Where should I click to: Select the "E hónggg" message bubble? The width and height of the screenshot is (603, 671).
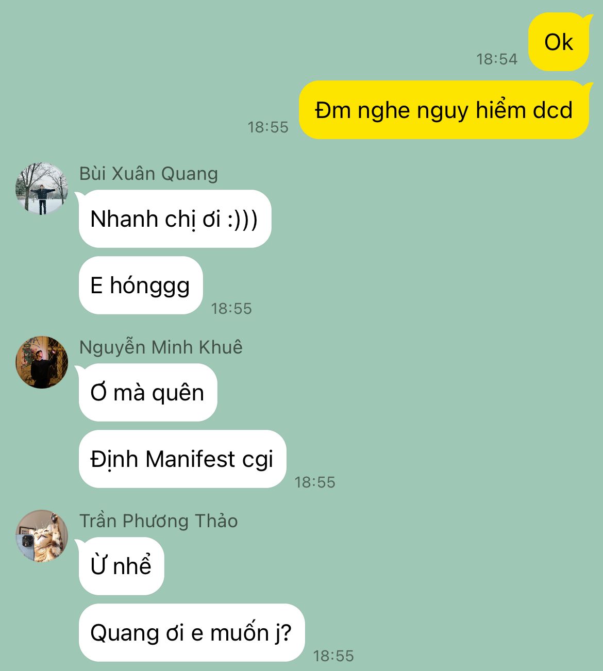coord(141,286)
